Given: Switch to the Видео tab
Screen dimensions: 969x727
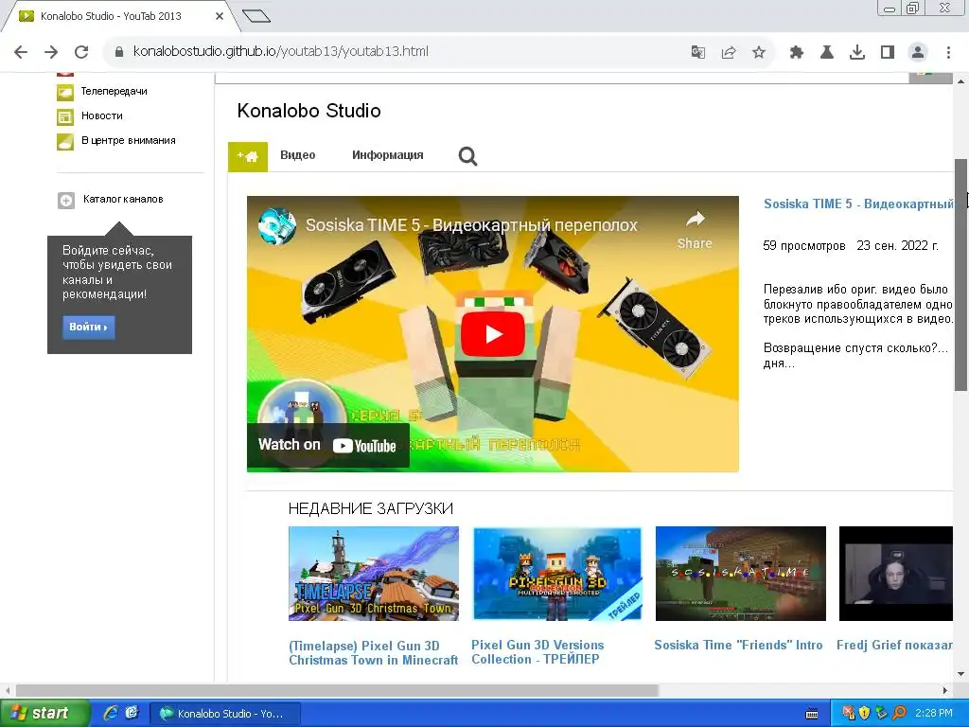Looking at the screenshot, I should [x=298, y=155].
